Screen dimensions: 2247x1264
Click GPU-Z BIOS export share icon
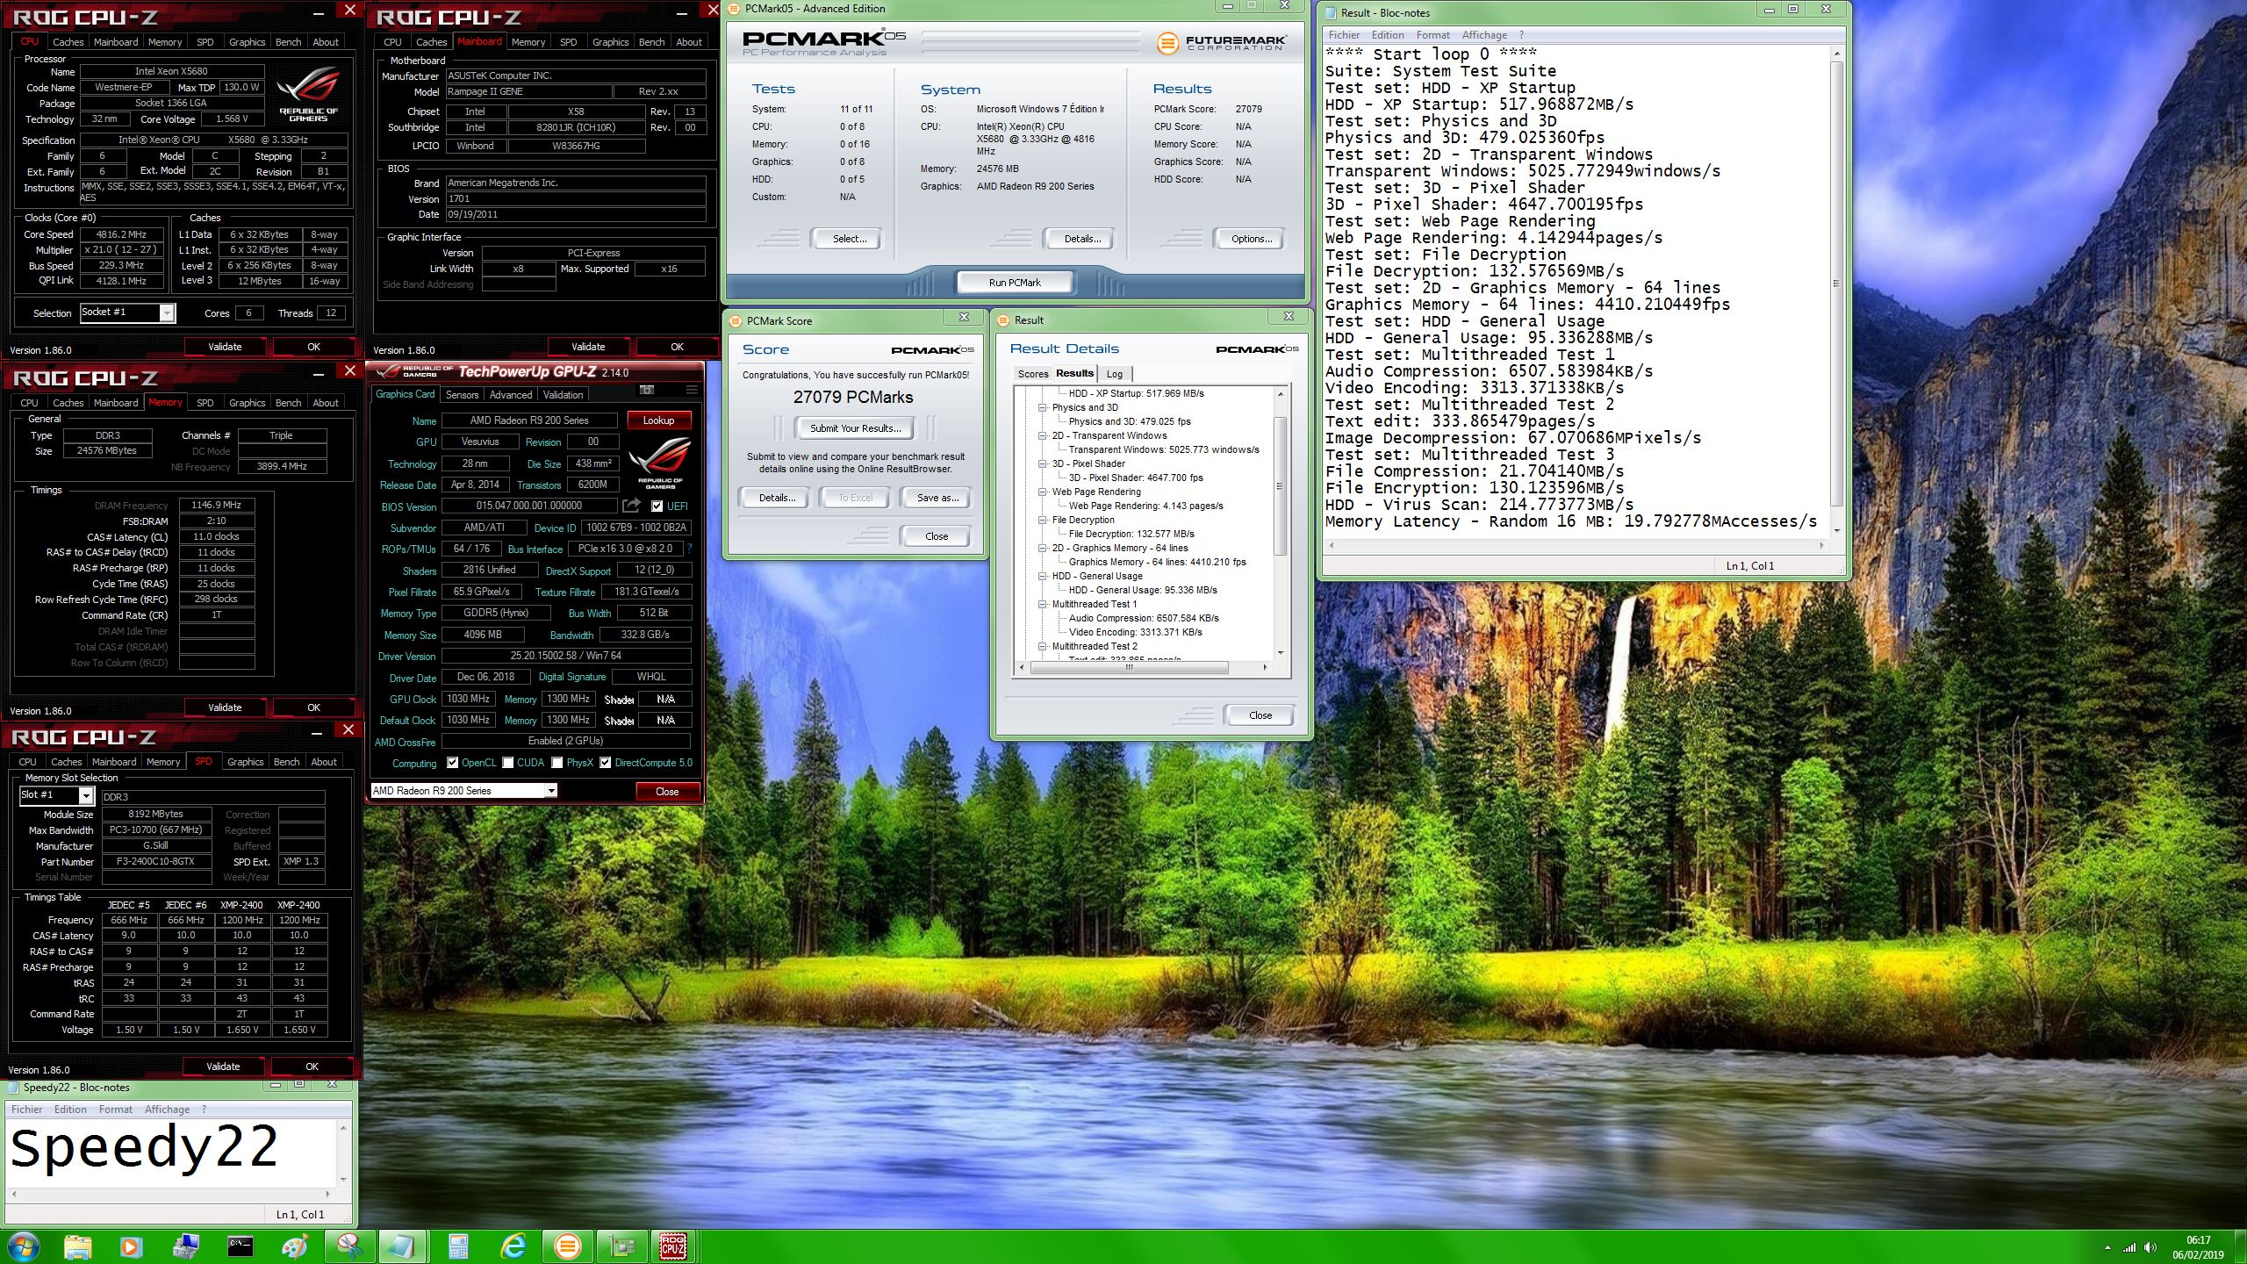point(631,506)
